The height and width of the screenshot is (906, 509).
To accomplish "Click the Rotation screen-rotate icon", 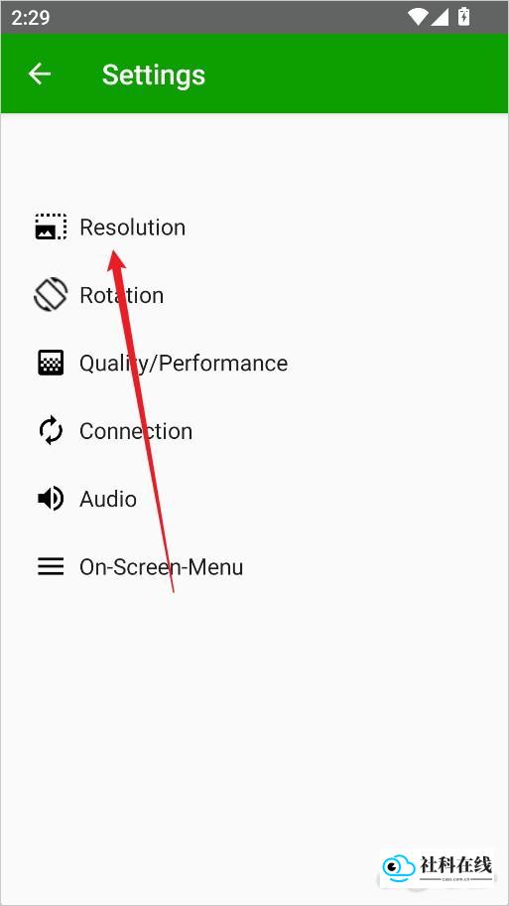I will point(51,295).
